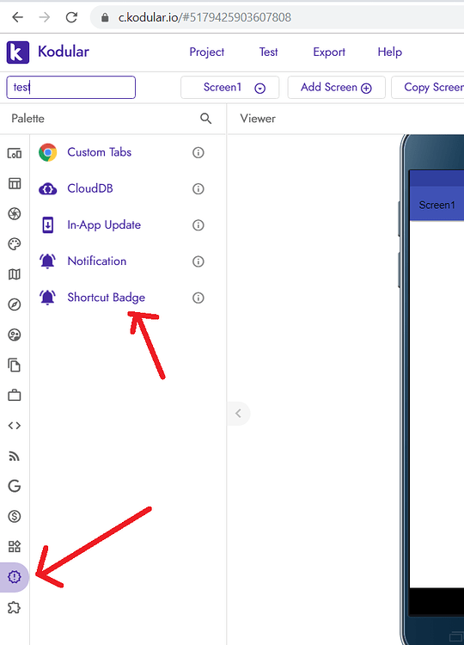Screen dimensions: 464x645
Task: Select the Custom Tabs component
Action: point(99,152)
